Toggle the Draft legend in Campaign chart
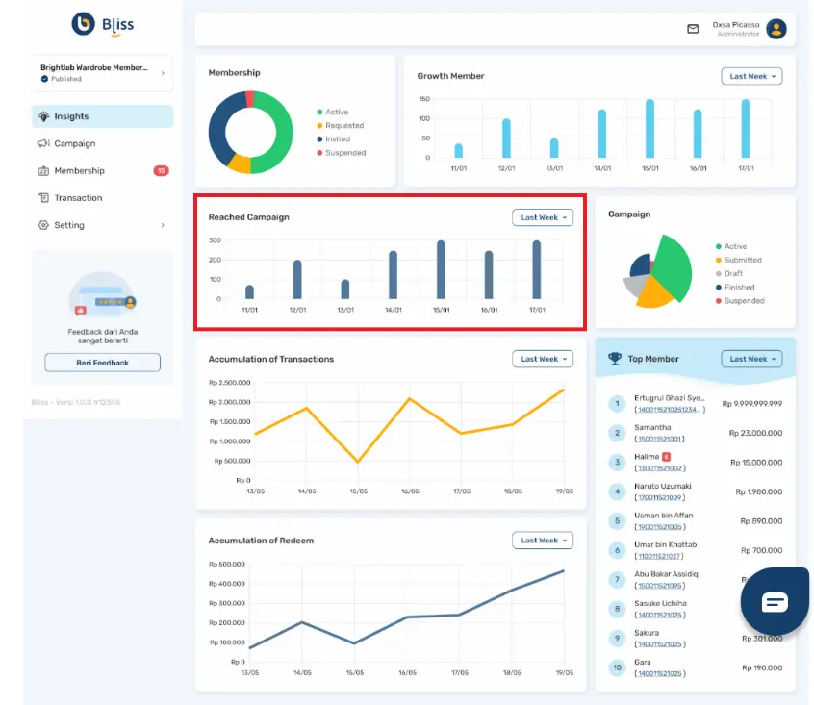The image size is (814, 705). pos(733,274)
